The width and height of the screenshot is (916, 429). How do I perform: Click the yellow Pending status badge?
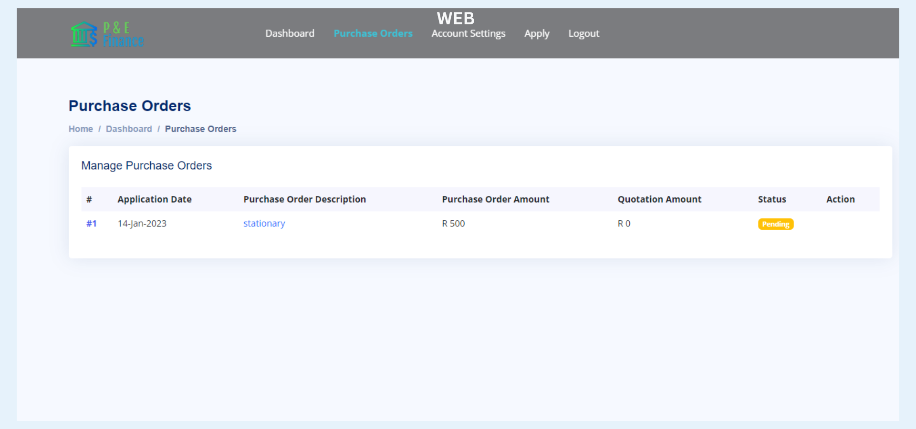(775, 224)
